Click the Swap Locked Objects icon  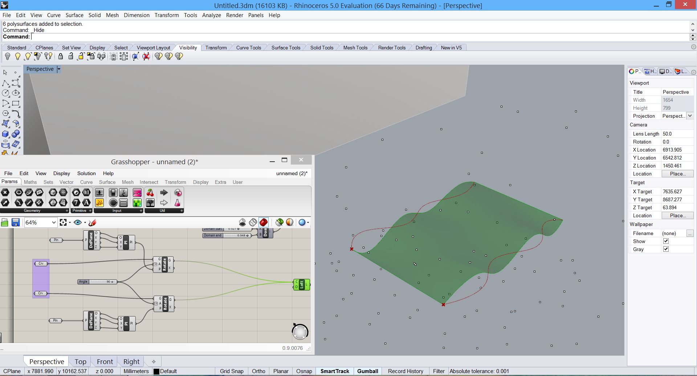click(x=101, y=56)
